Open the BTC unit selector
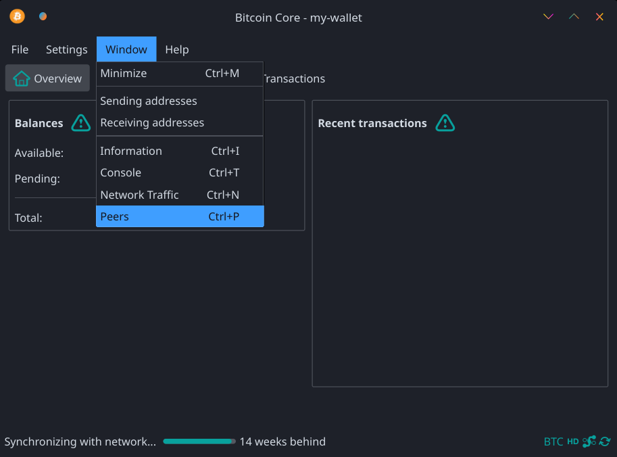 pyautogui.click(x=553, y=441)
